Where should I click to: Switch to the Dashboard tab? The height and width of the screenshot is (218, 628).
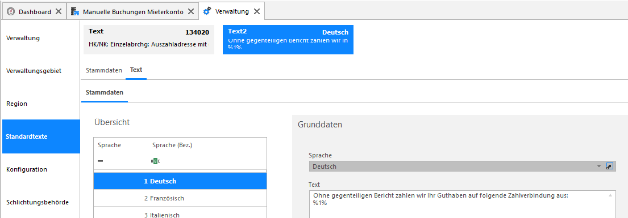(x=35, y=11)
